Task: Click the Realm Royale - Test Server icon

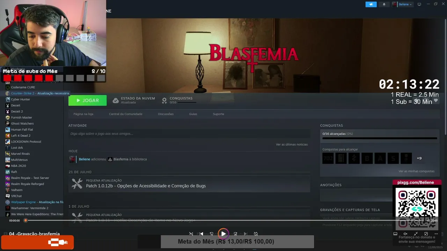Action: [x=8, y=178]
